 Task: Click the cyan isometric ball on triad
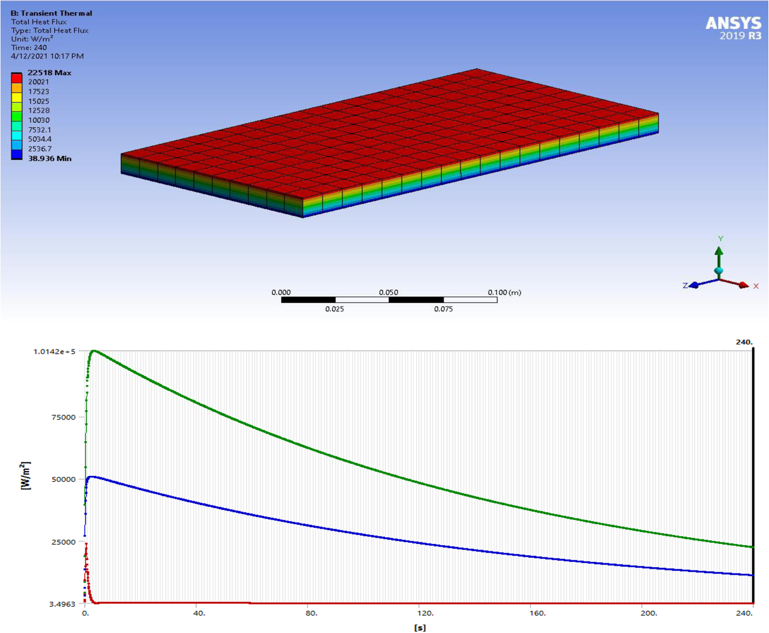point(719,271)
